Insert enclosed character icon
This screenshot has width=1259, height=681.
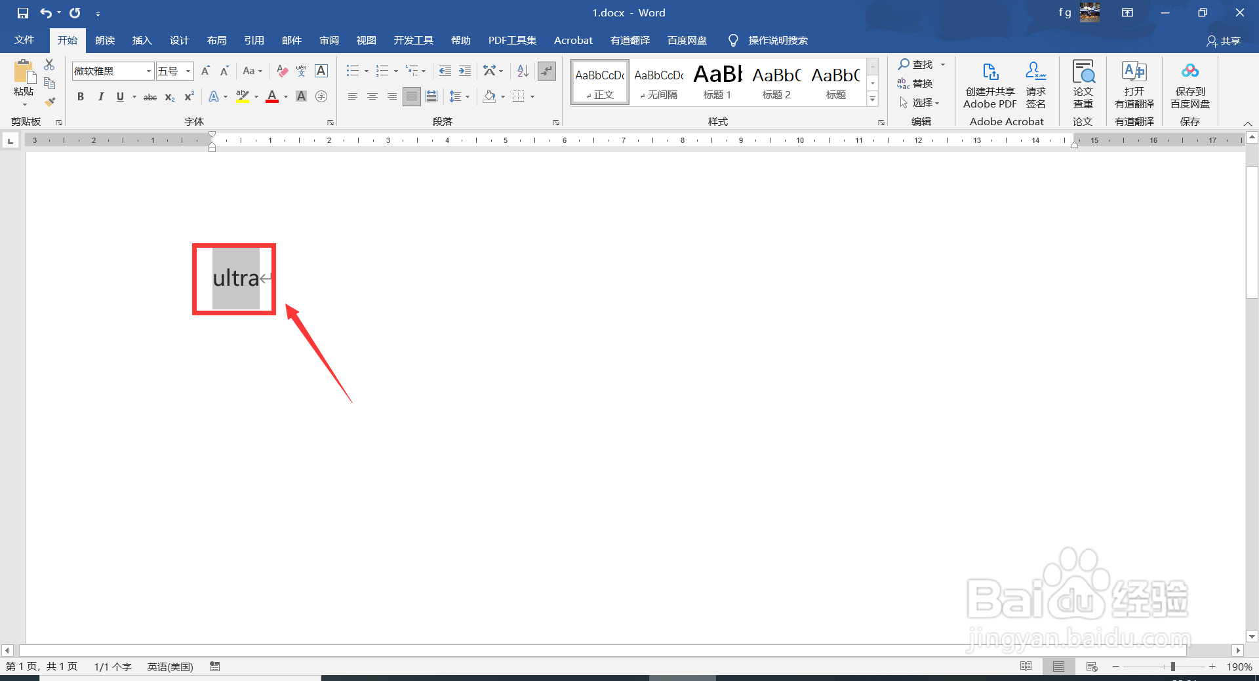[321, 96]
